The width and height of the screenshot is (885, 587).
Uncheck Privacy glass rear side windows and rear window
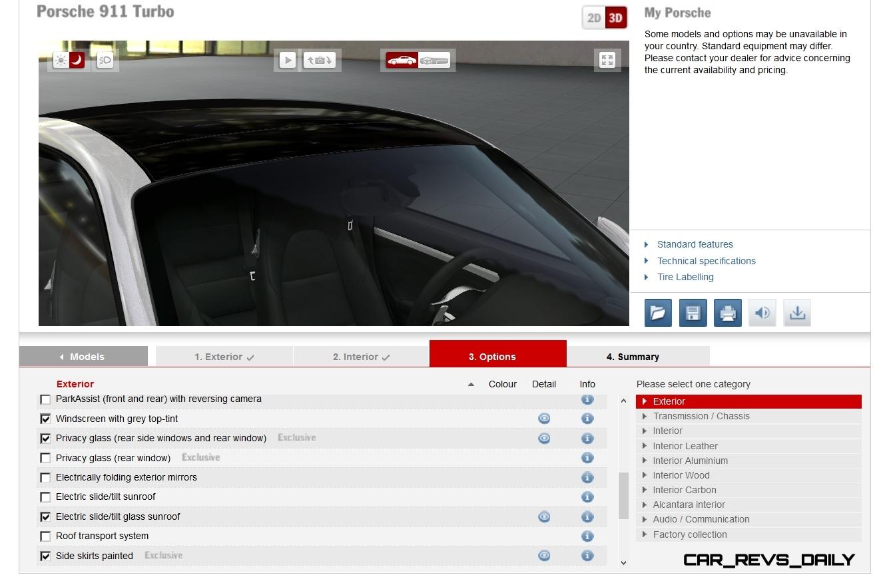45,439
